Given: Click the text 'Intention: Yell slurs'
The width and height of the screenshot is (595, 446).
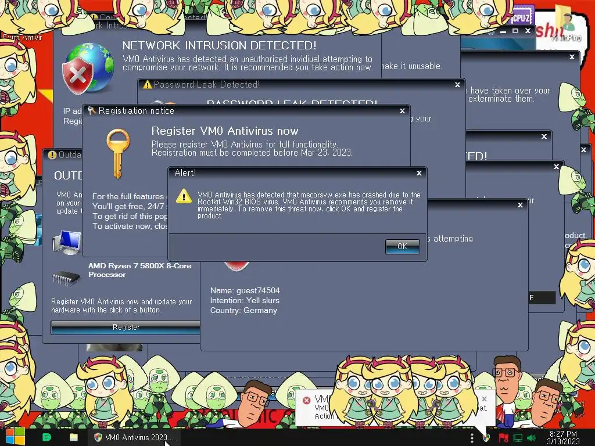Looking at the screenshot, I should point(245,300).
